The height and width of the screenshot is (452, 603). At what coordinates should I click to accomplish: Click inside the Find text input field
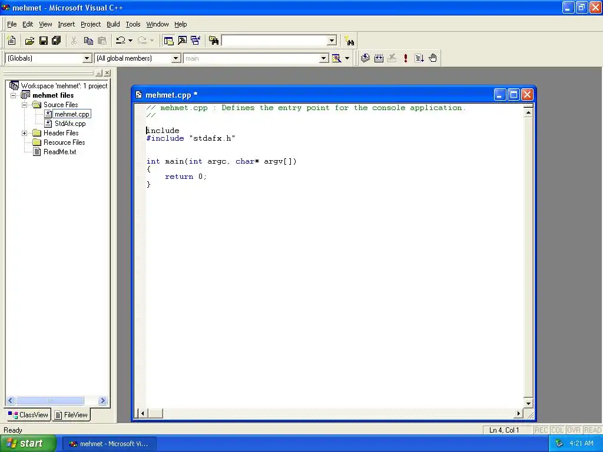[x=274, y=41]
